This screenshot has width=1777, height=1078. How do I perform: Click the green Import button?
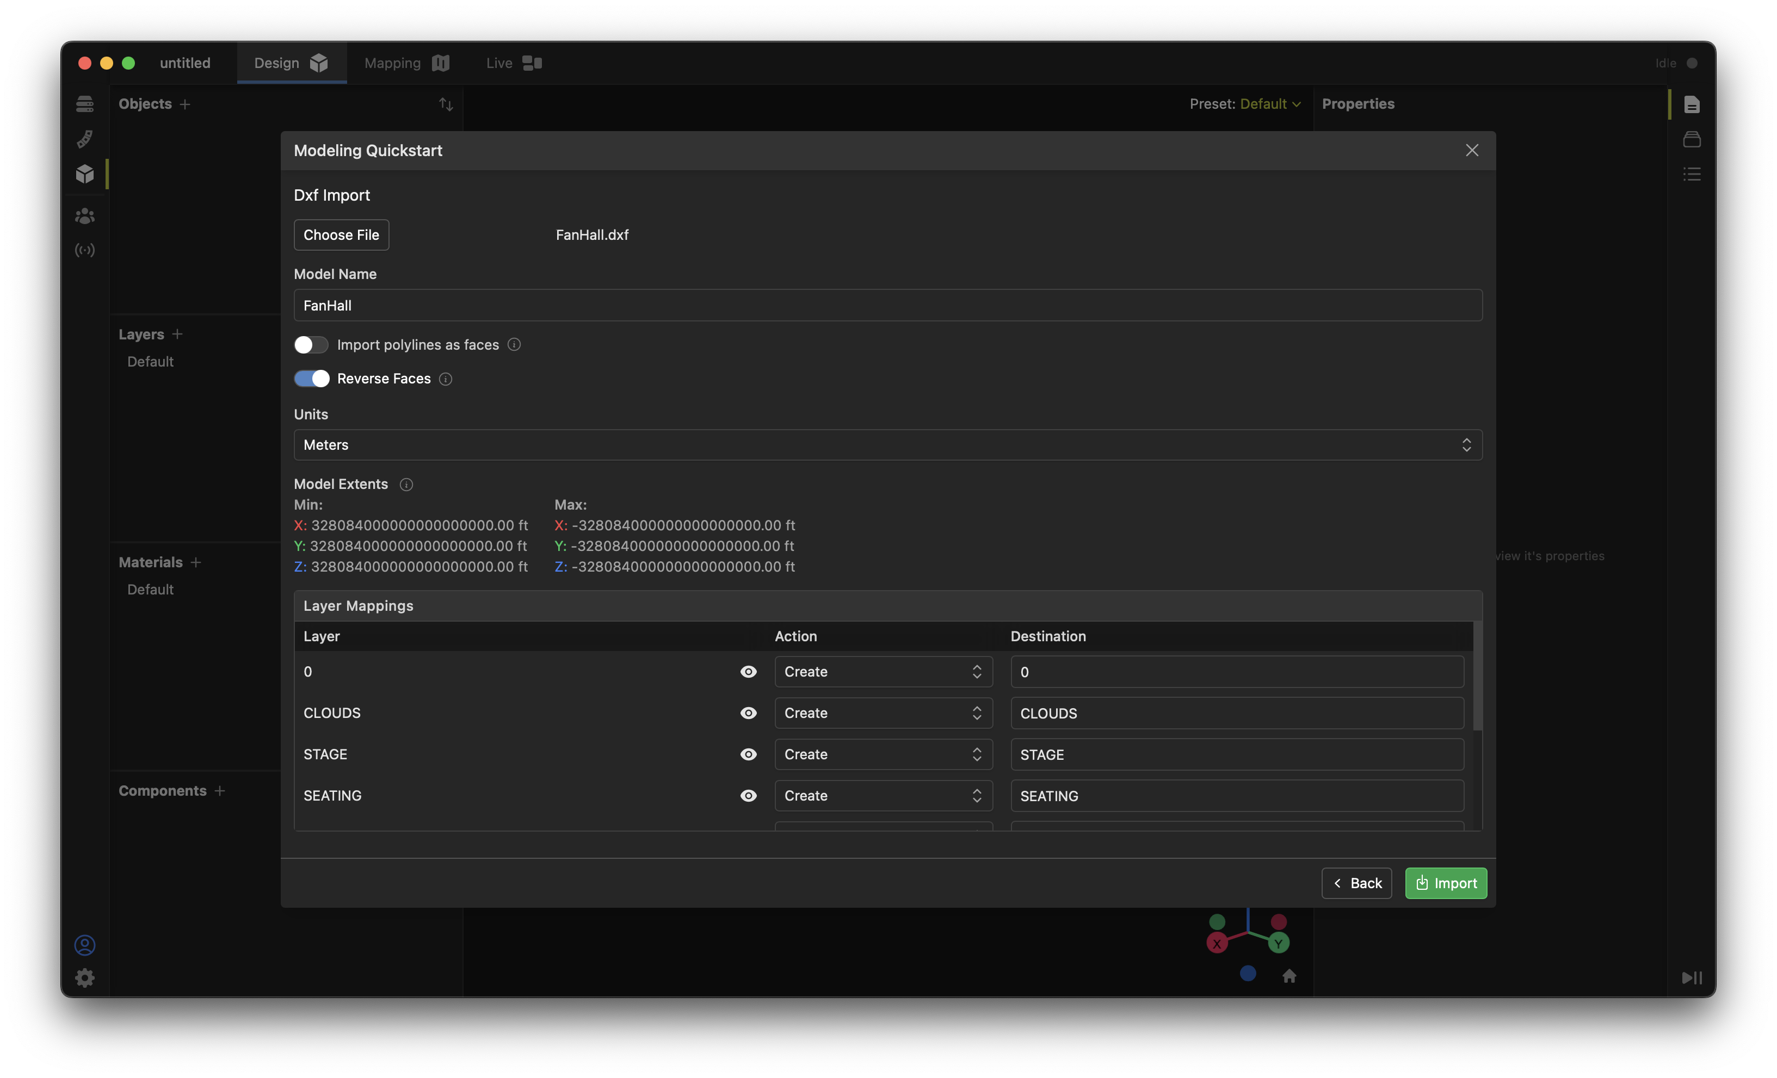click(x=1445, y=883)
